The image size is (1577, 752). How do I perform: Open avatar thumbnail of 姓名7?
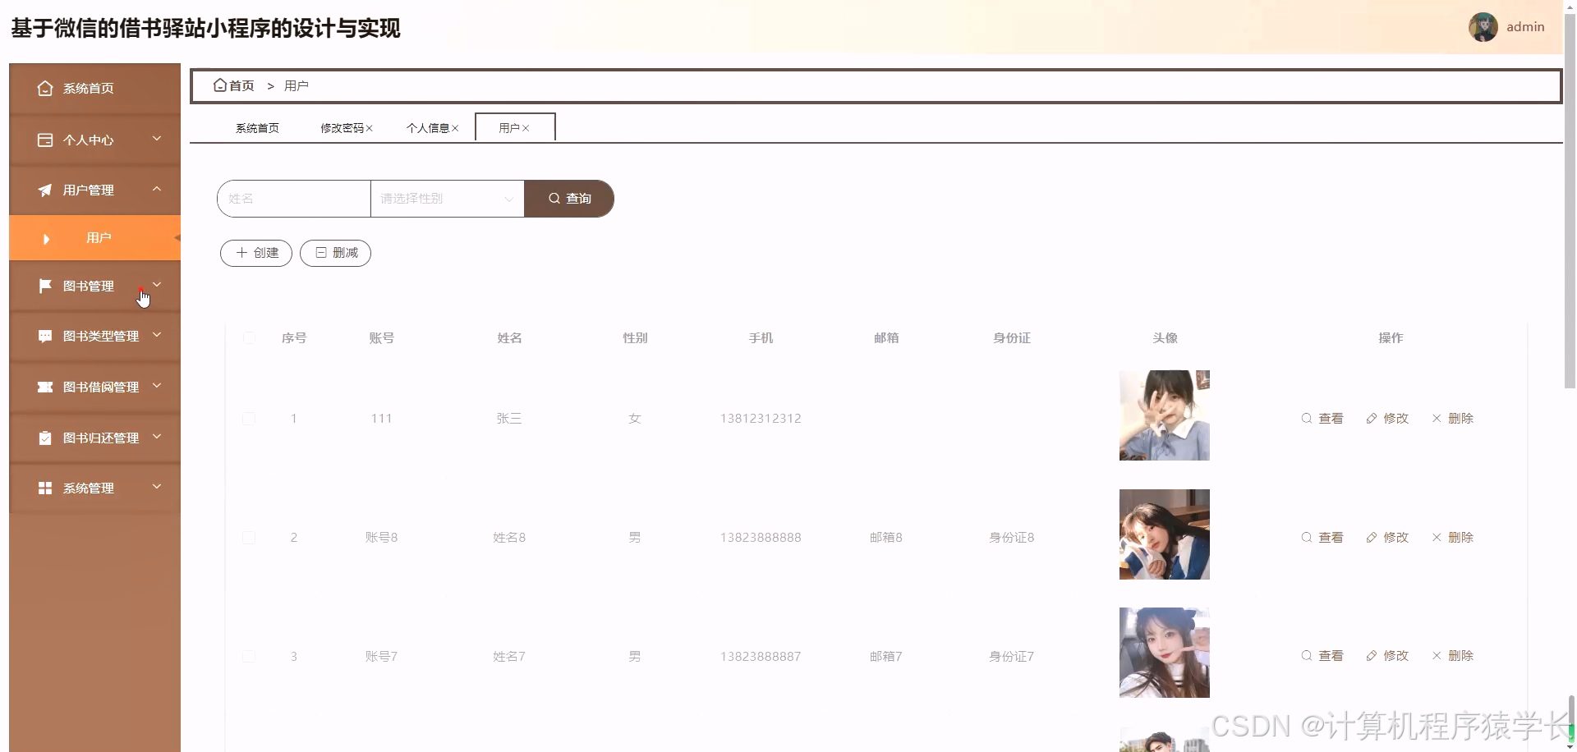point(1165,653)
